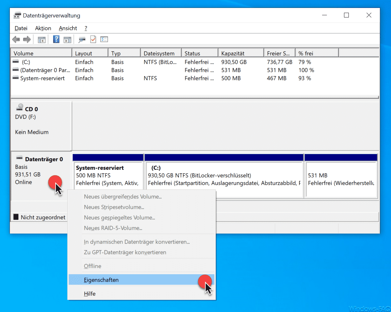Select the (C:) 930,50 GB partition block

click(224, 176)
